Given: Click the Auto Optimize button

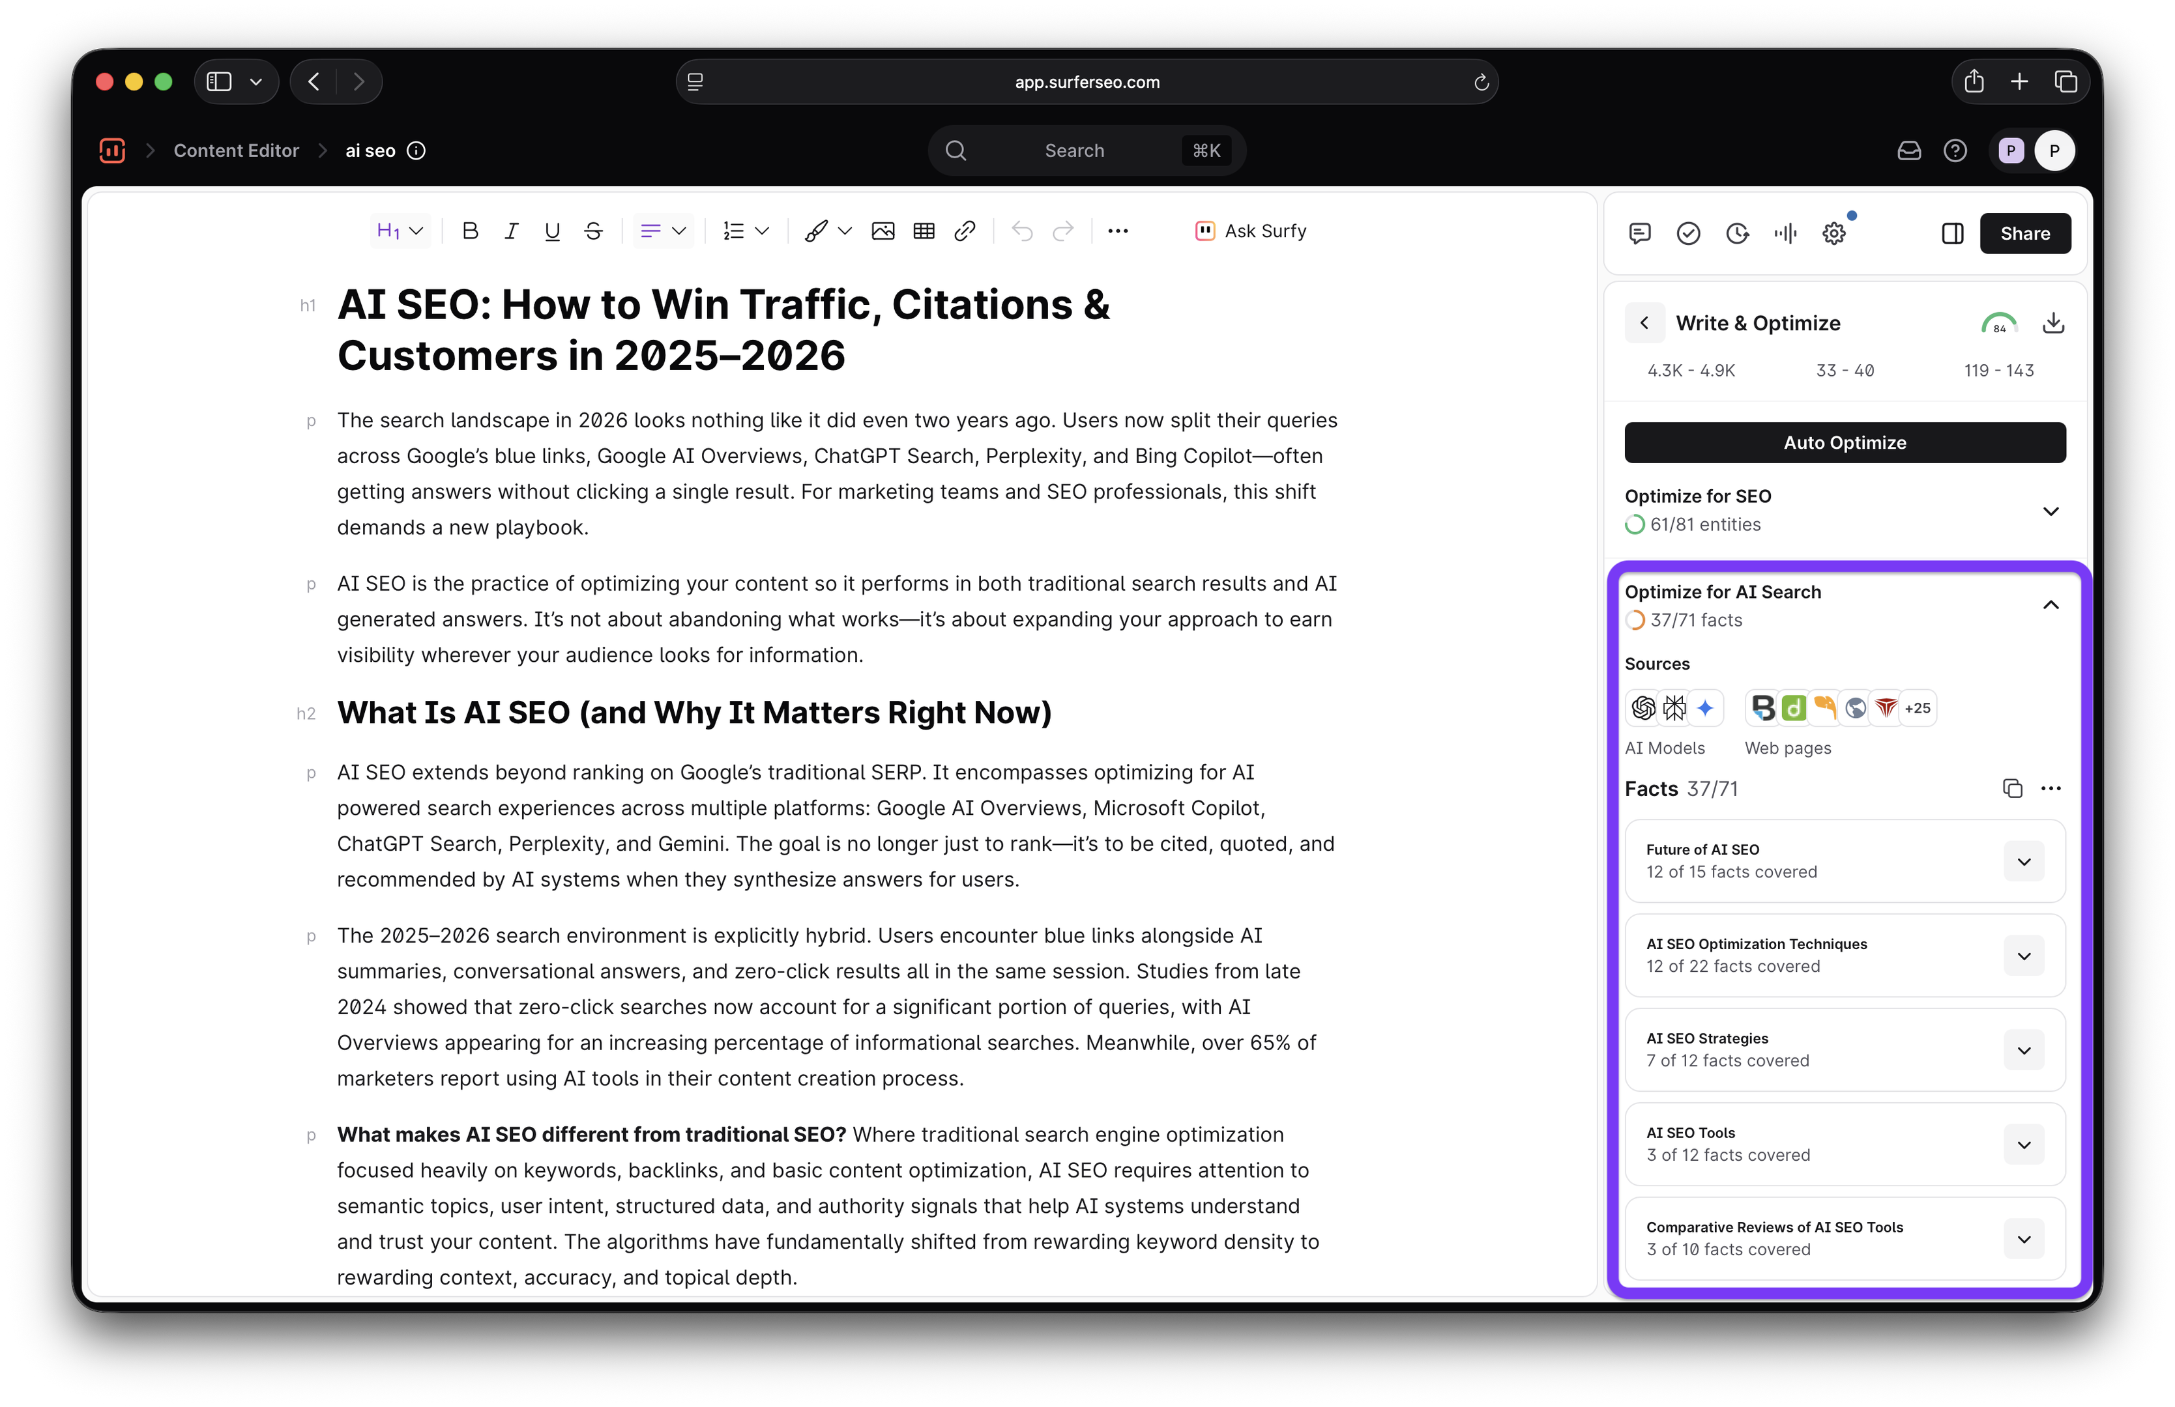Looking at the screenshot, I should 1844,443.
